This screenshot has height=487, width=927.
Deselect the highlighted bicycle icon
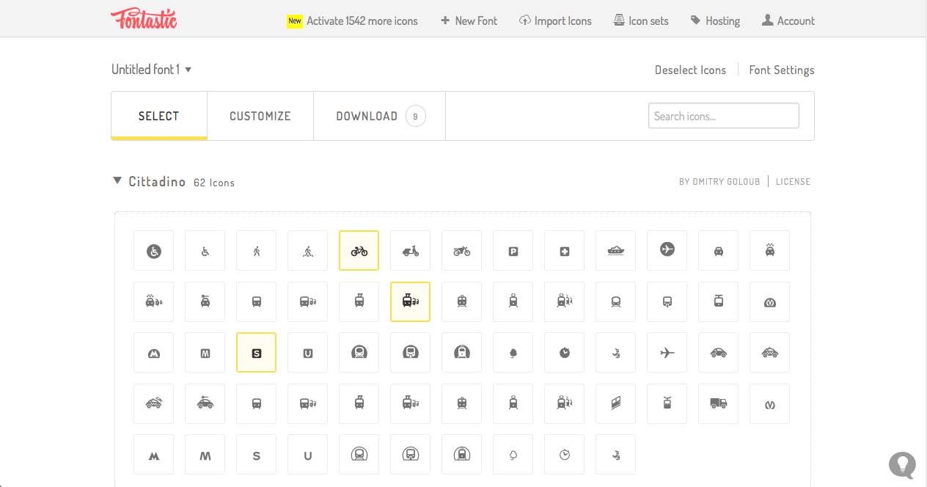click(359, 250)
